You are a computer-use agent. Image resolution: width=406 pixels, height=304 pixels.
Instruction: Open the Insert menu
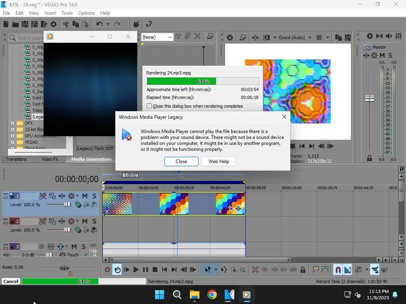click(50, 13)
